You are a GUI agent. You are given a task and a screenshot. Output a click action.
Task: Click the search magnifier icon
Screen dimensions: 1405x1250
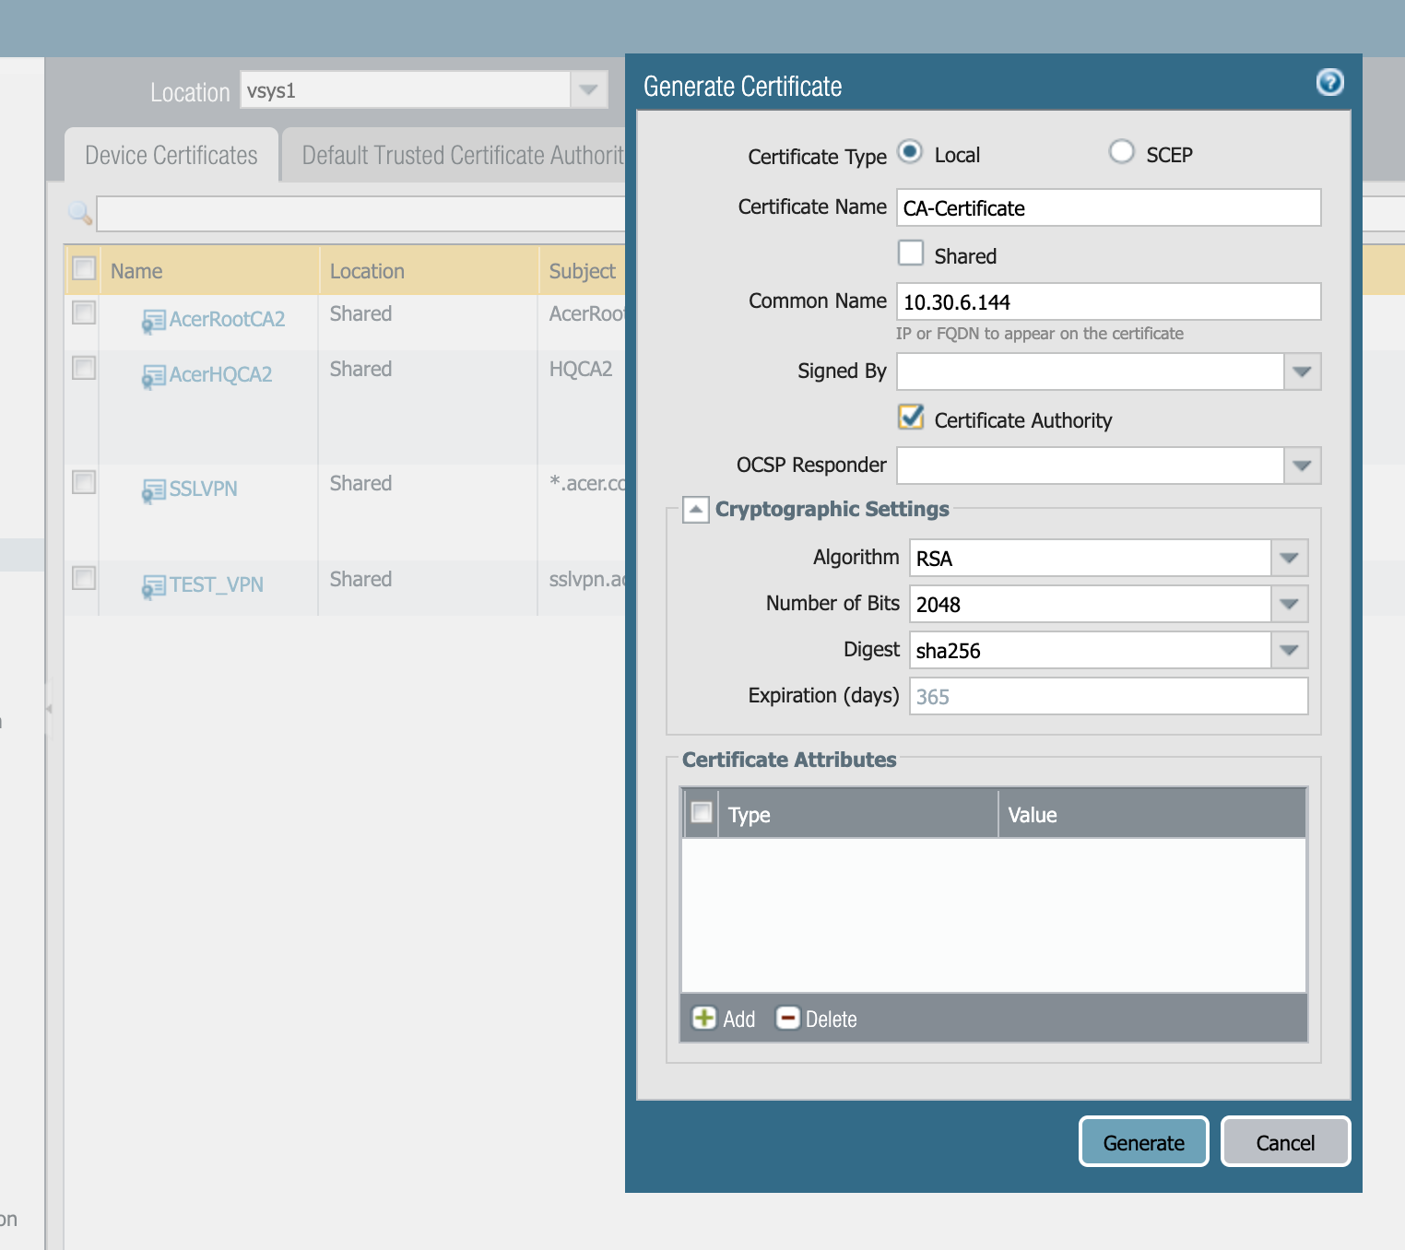click(80, 214)
